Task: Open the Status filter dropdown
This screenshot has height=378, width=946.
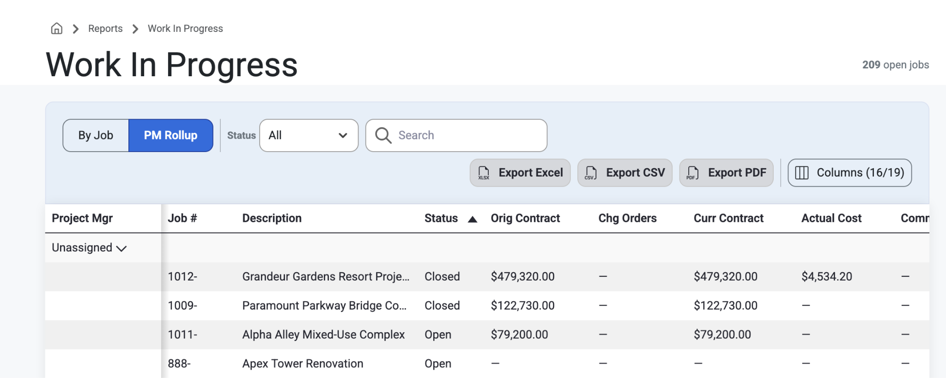Action: [x=309, y=135]
